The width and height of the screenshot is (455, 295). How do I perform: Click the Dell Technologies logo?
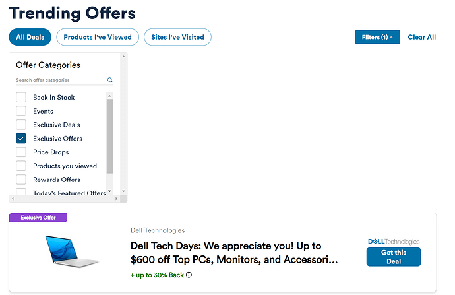(x=393, y=242)
